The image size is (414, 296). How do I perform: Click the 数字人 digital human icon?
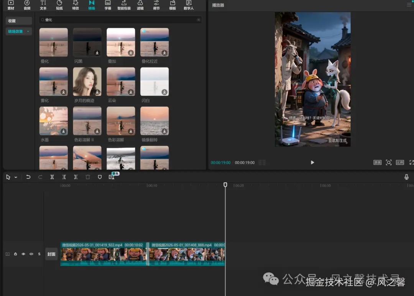[189, 5]
